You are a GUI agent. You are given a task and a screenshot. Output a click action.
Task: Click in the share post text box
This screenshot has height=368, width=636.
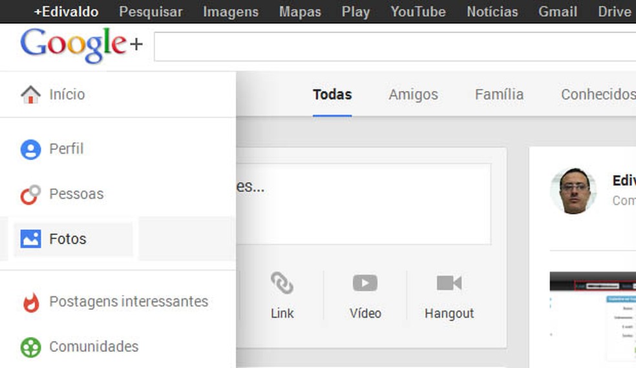coord(364,204)
